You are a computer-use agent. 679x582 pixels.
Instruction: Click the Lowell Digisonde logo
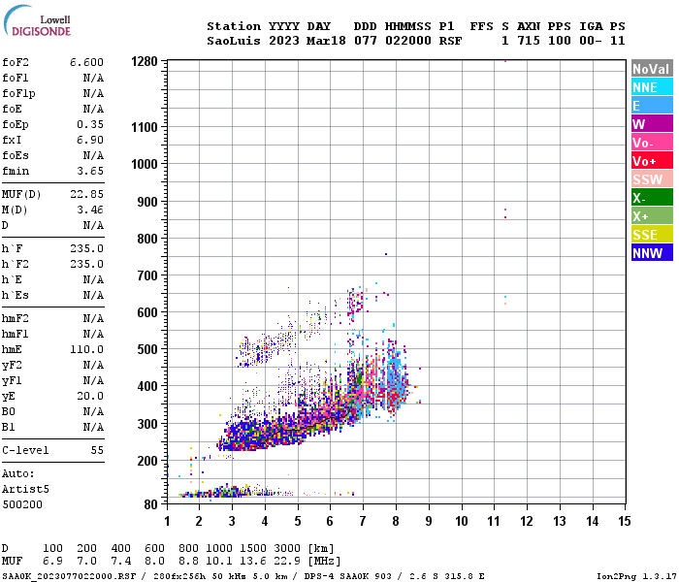37,21
